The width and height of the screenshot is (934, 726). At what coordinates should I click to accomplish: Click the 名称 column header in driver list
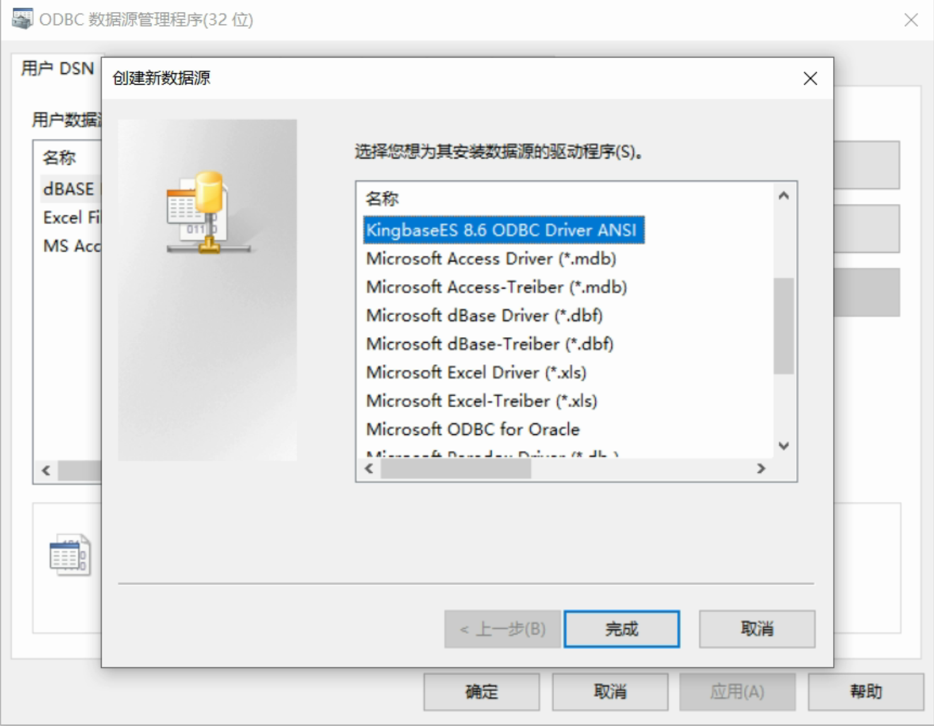click(382, 199)
